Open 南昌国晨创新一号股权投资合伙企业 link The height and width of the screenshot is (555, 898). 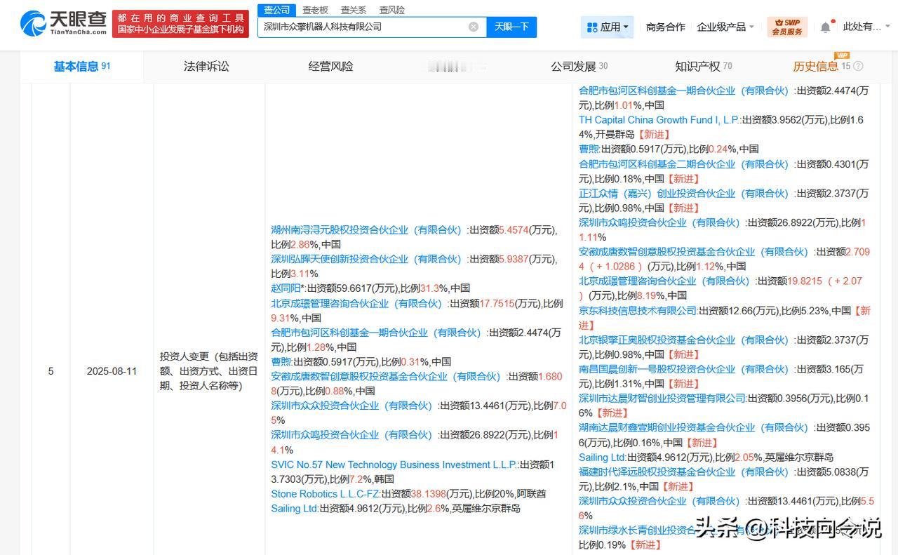pyautogui.click(x=684, y=369)
